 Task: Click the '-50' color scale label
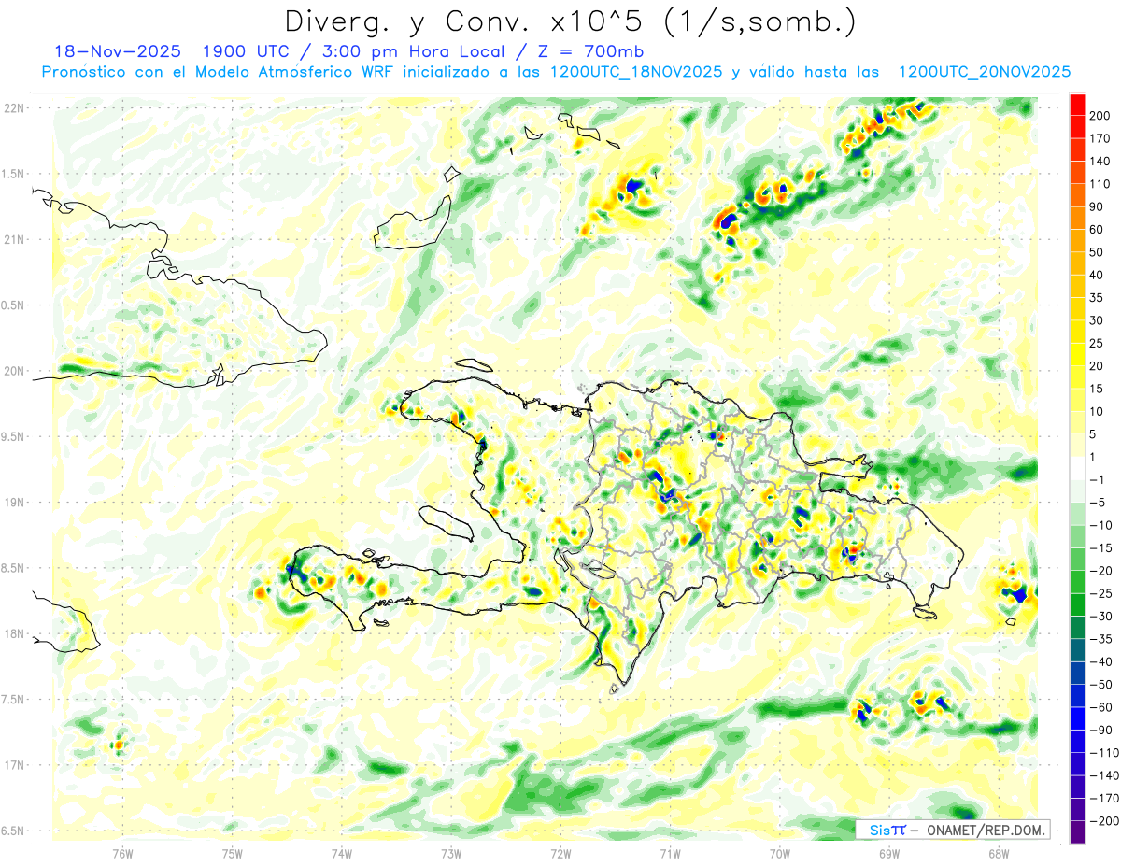tap(1100, 684)
